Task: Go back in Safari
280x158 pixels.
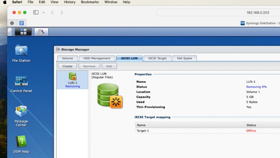Action: (52, 13)
